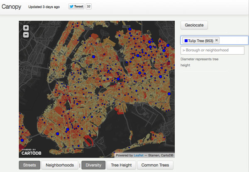Viewport: 249px width, 172px height.
Task: Open the Stamen attribution link
Action: click(154, 155)
